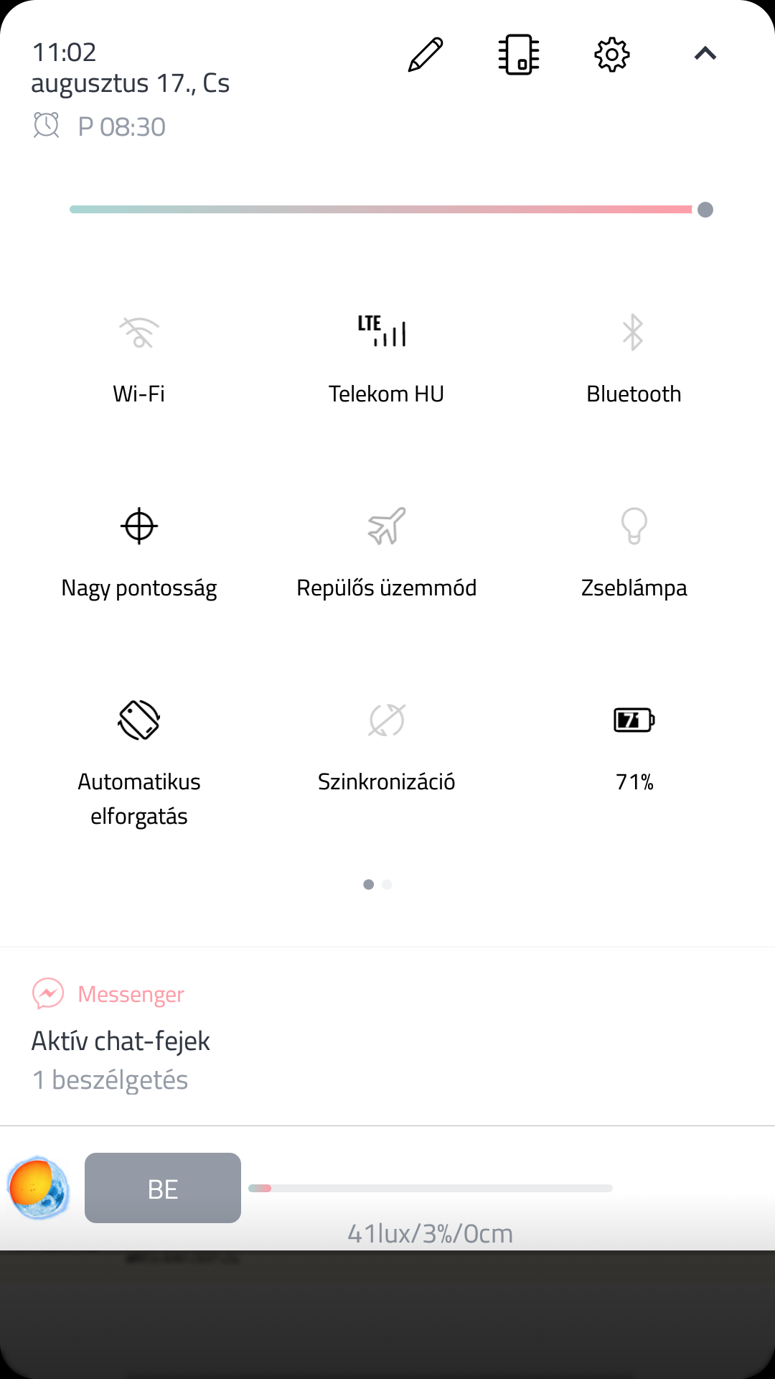Tap the sun weather app icon
The height and width of the screenshot is (1379, 775).
(x=39, y=1188)
